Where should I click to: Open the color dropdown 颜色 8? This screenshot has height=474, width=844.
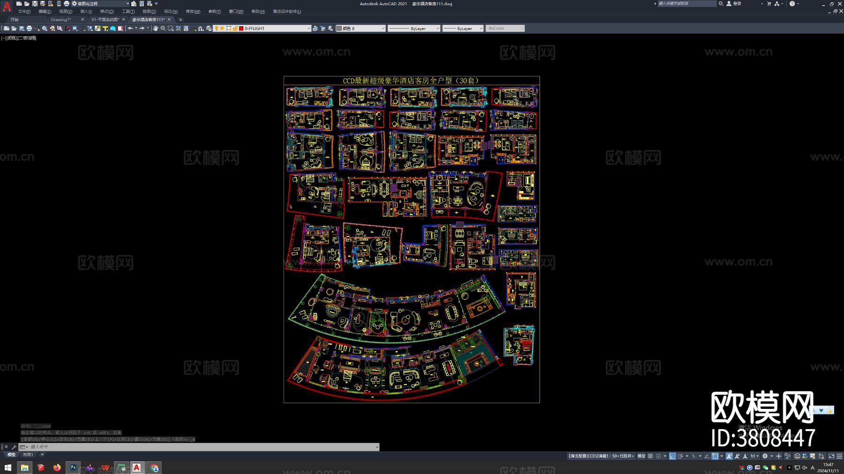[x=361, y=29]
